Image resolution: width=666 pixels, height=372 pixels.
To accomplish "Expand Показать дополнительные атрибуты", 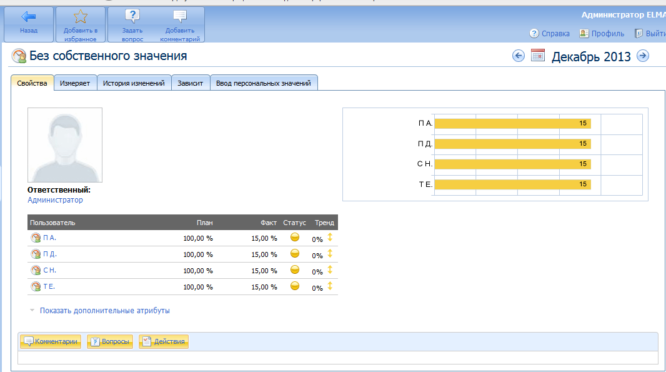I will pyautogui.click(x=104, y=310).
